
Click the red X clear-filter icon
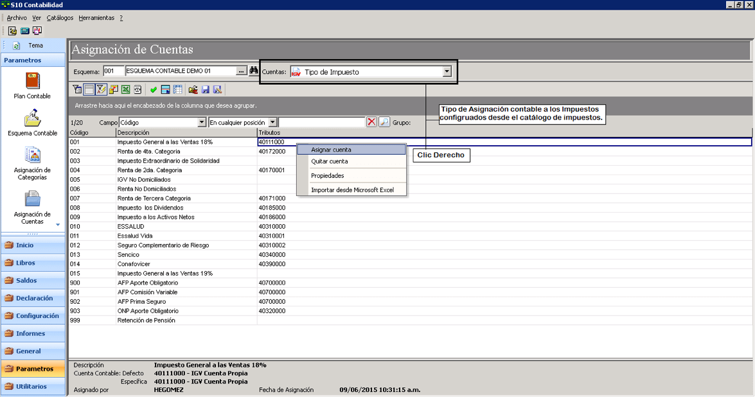pos(371,122)
